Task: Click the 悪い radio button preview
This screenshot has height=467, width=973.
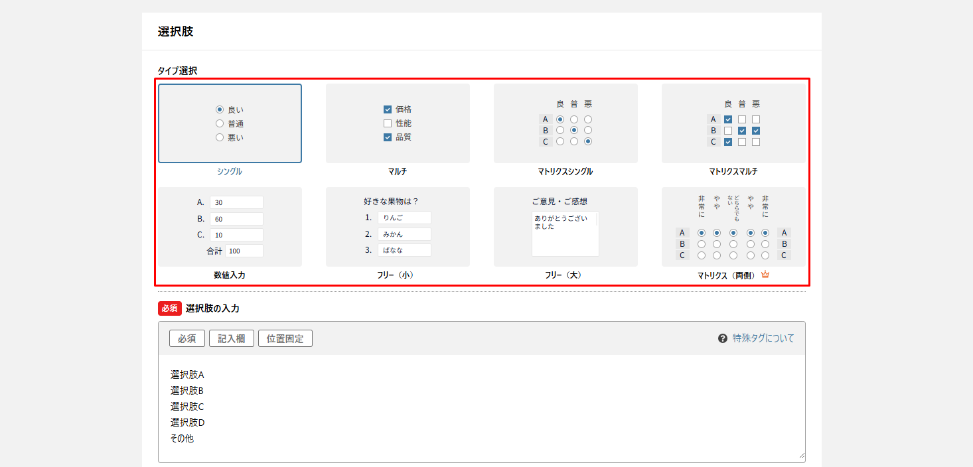Action: (x=220, y=137)
